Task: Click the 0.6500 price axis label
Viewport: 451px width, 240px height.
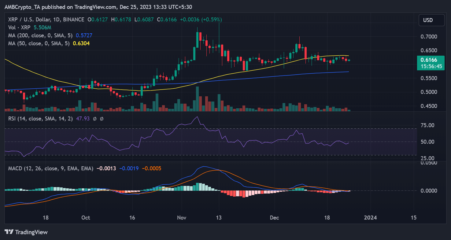Action: [x=430, y=50]
